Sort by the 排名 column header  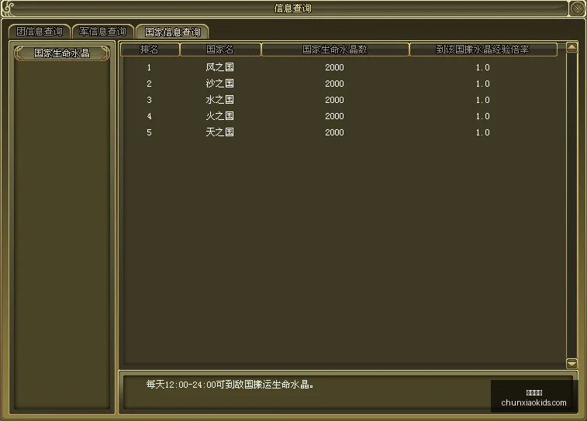click(150, 50)
